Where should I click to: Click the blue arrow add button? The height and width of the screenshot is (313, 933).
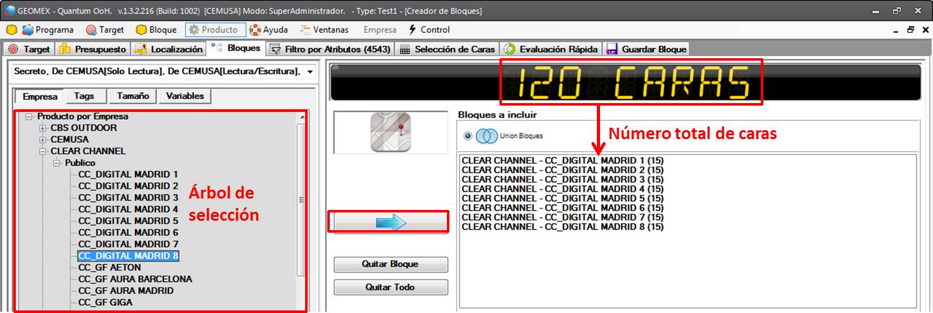(391, 222)
